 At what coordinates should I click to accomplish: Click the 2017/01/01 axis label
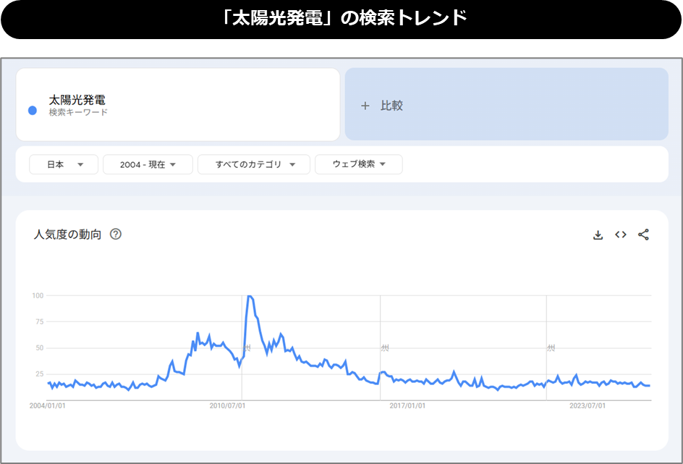coord(407,406)
